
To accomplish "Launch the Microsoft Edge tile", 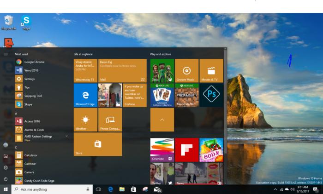I will click(x=85, y=95).
